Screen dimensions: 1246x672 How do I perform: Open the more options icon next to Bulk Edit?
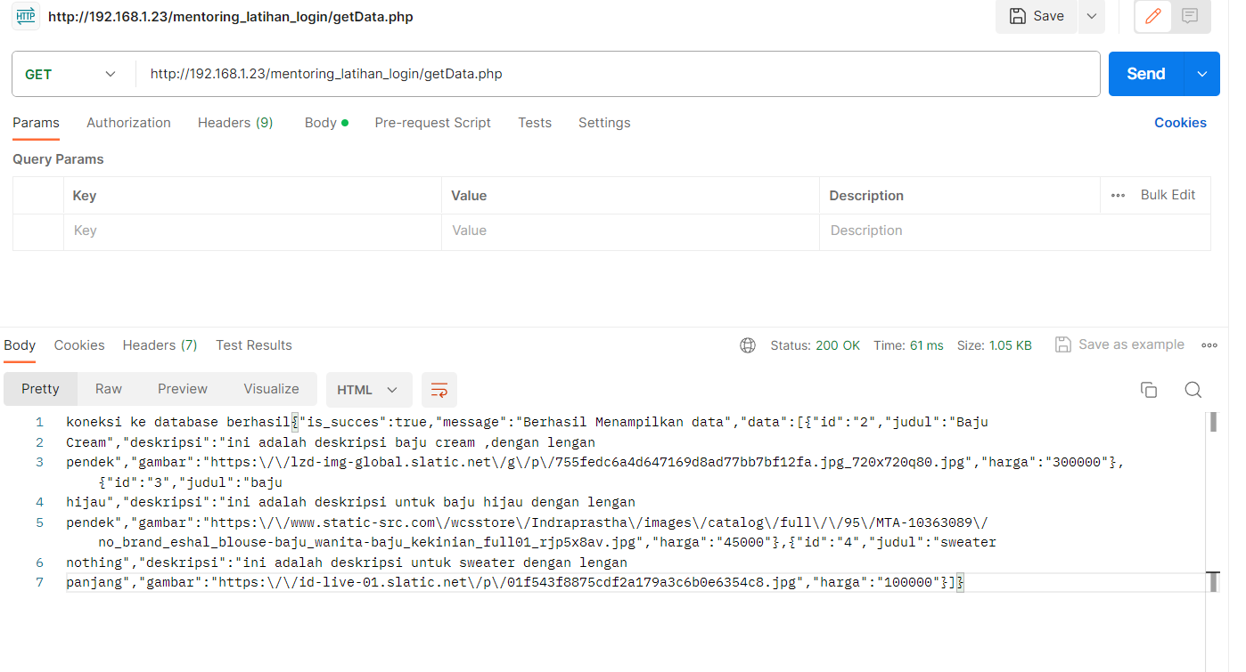click(x=1117, y=195)
